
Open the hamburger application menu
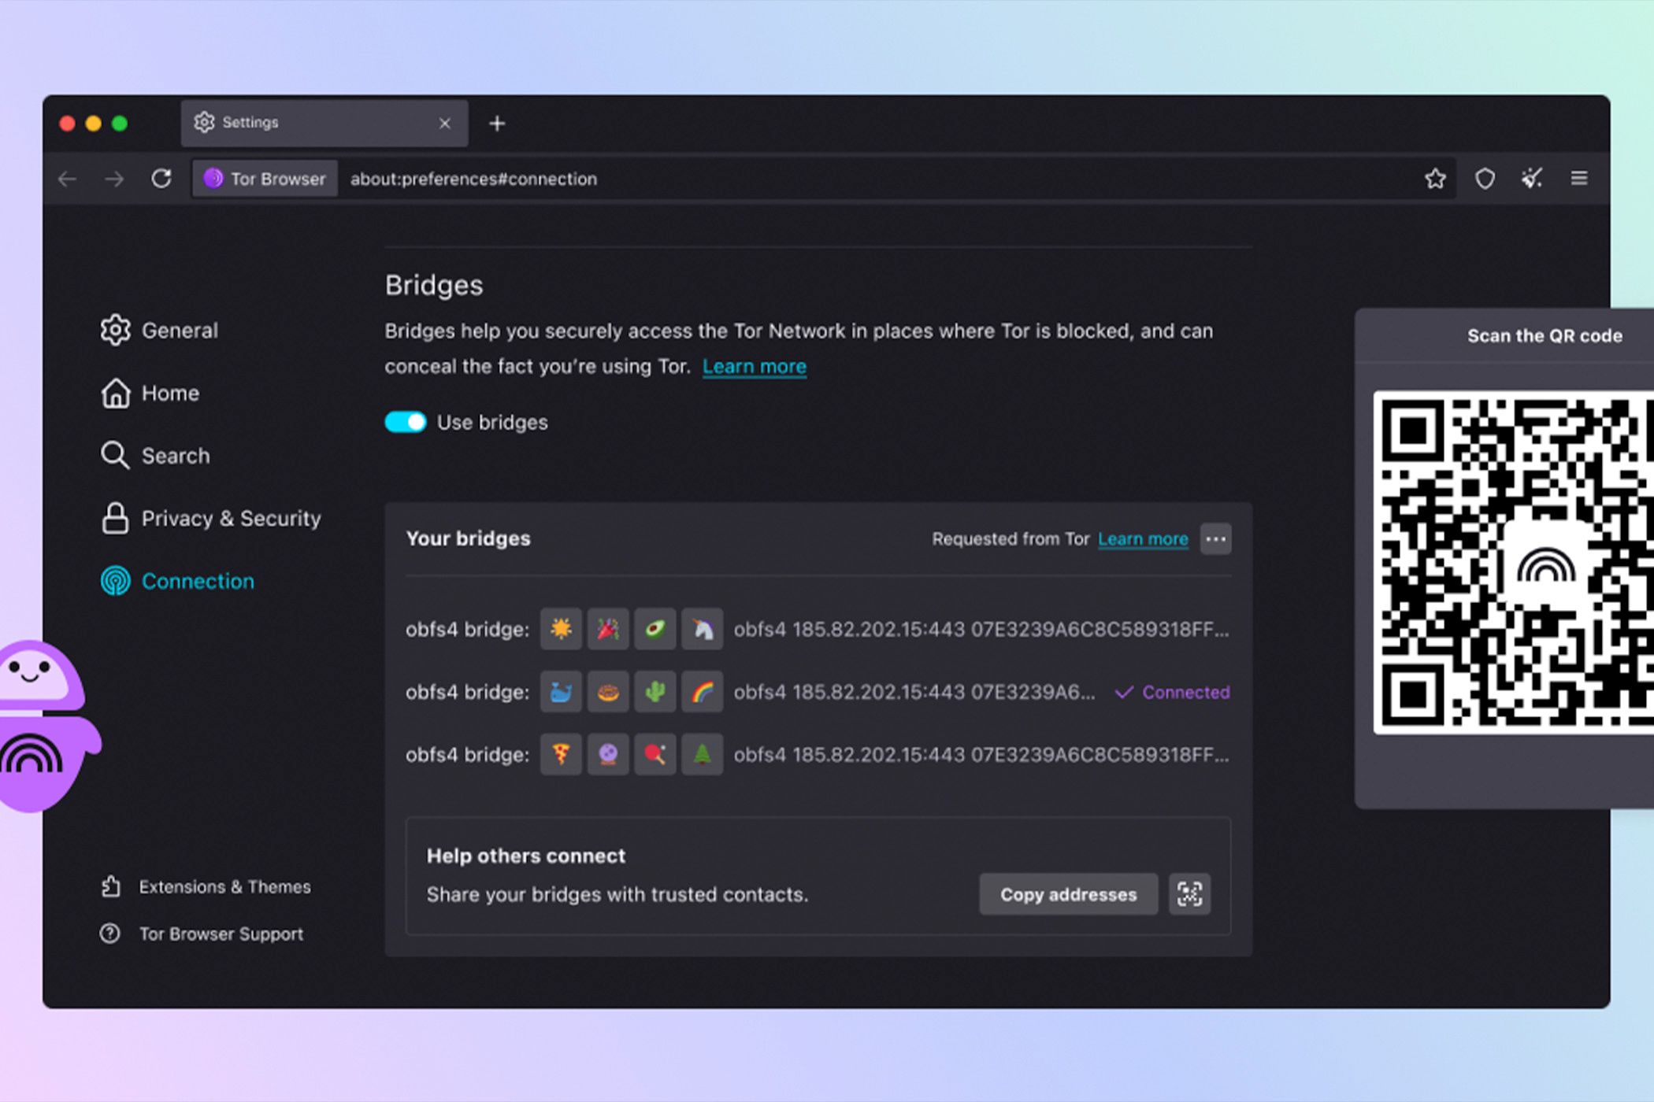1578,179
